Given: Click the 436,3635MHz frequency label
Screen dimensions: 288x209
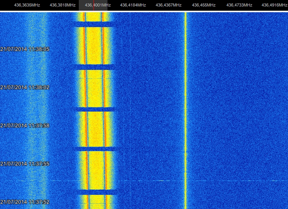Looking at the screenshot, I should pos(27,5).
